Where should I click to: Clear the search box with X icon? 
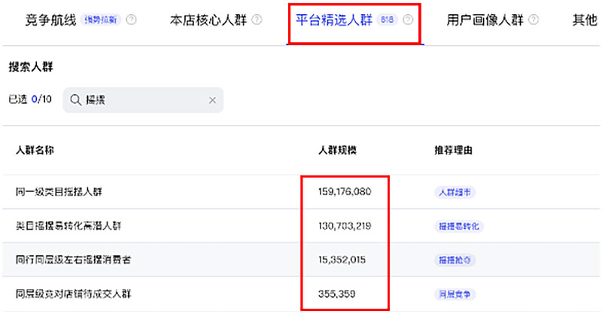212,100
